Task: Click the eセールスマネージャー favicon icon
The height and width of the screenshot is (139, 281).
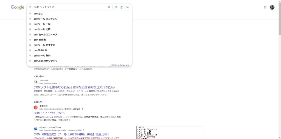Action: coord(36,129)
